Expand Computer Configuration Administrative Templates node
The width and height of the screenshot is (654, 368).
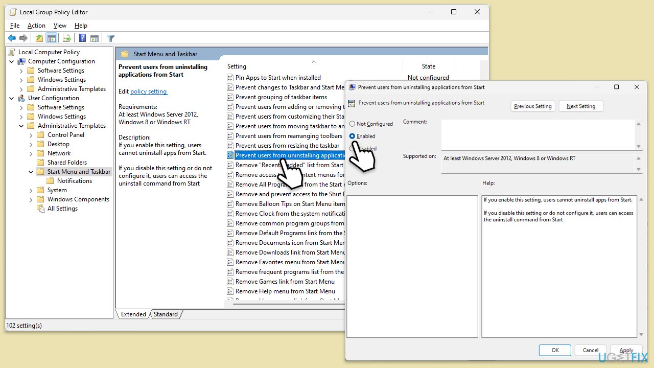[21, 89]
